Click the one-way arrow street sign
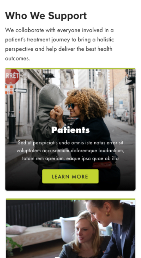The width and height of the screenshot is (141, 258). pyautogui.click(x=20, y=90)
